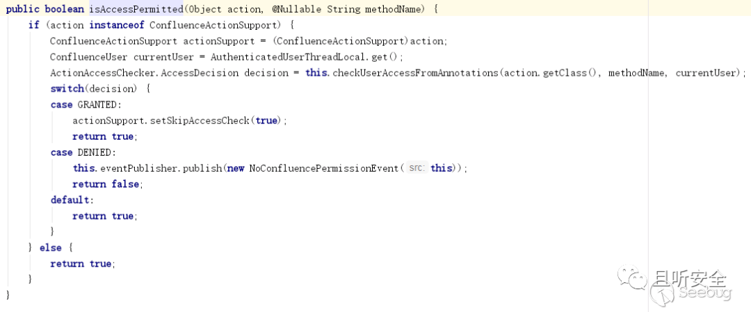Click the 'currentUser' variable declaration name

click(x=164, y=57)
